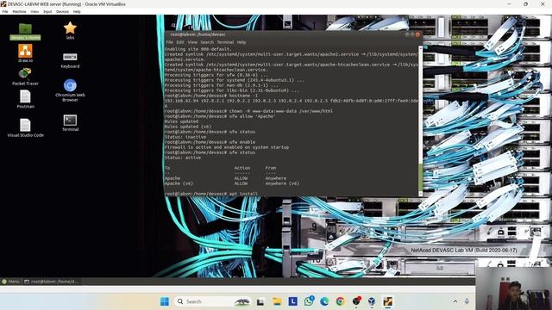552x310 pixels.
Task: Open the terminal window's View menu
Action: (x=192, y=42)
